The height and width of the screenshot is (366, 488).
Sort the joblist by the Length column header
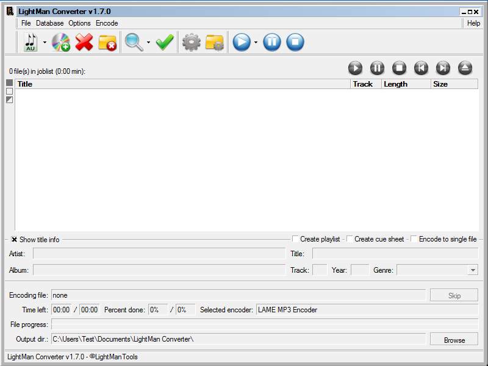pyautogui.click(x=406, y=84)
